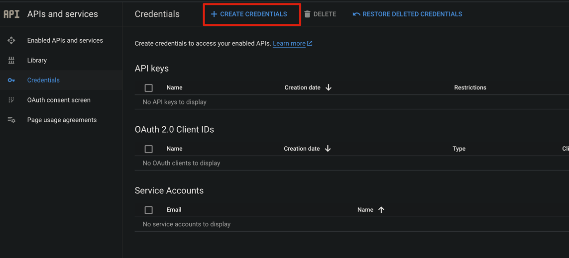Click CREATE CREDENTIALS button
Image resolution: width=569 pixels, height=258 pixels.
coord(249,14)
